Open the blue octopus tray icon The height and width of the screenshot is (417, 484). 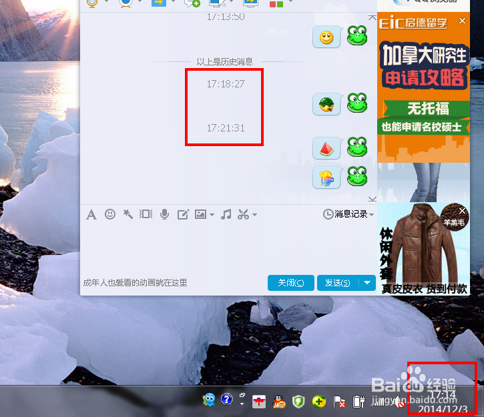click(209, 400)
